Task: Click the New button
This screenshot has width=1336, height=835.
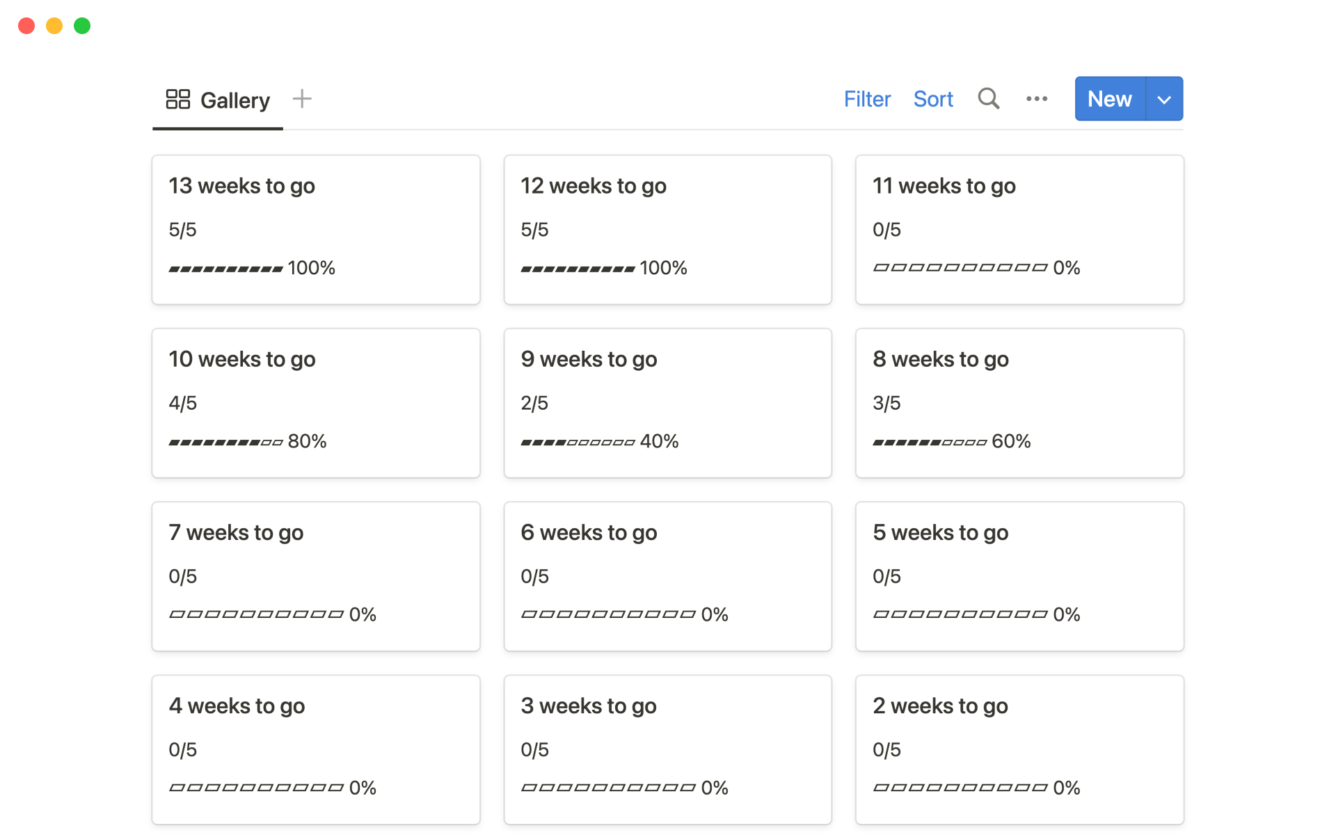Action: pyautogui.click(x=1109, y=100)
